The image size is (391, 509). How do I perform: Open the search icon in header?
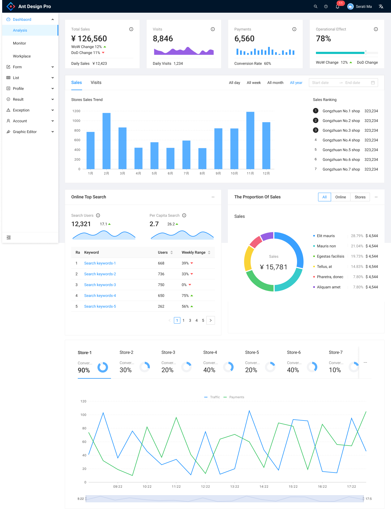(x=315, y=6)
